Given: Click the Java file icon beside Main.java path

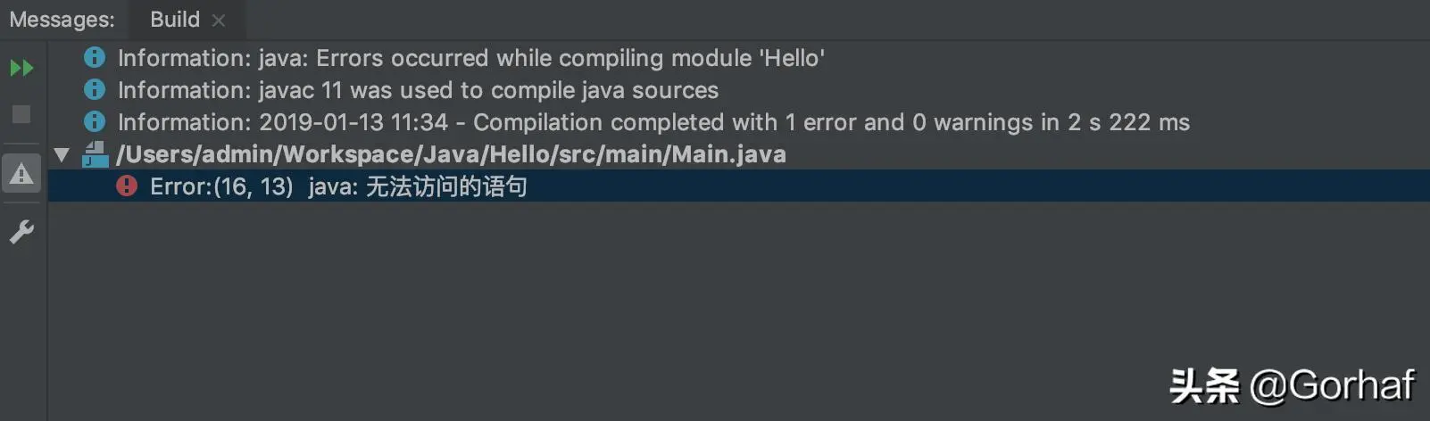Looking at the screenshot, I should pyautogui.click(x=95, y=154).
